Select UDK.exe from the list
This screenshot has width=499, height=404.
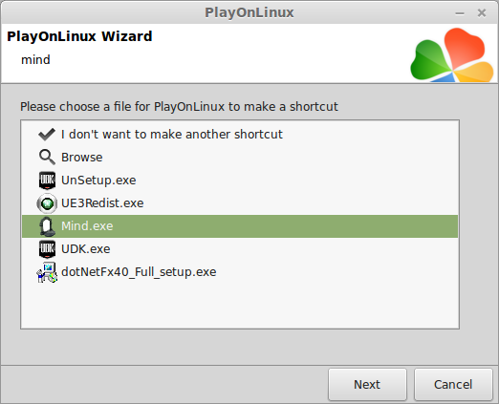point(240,249)
